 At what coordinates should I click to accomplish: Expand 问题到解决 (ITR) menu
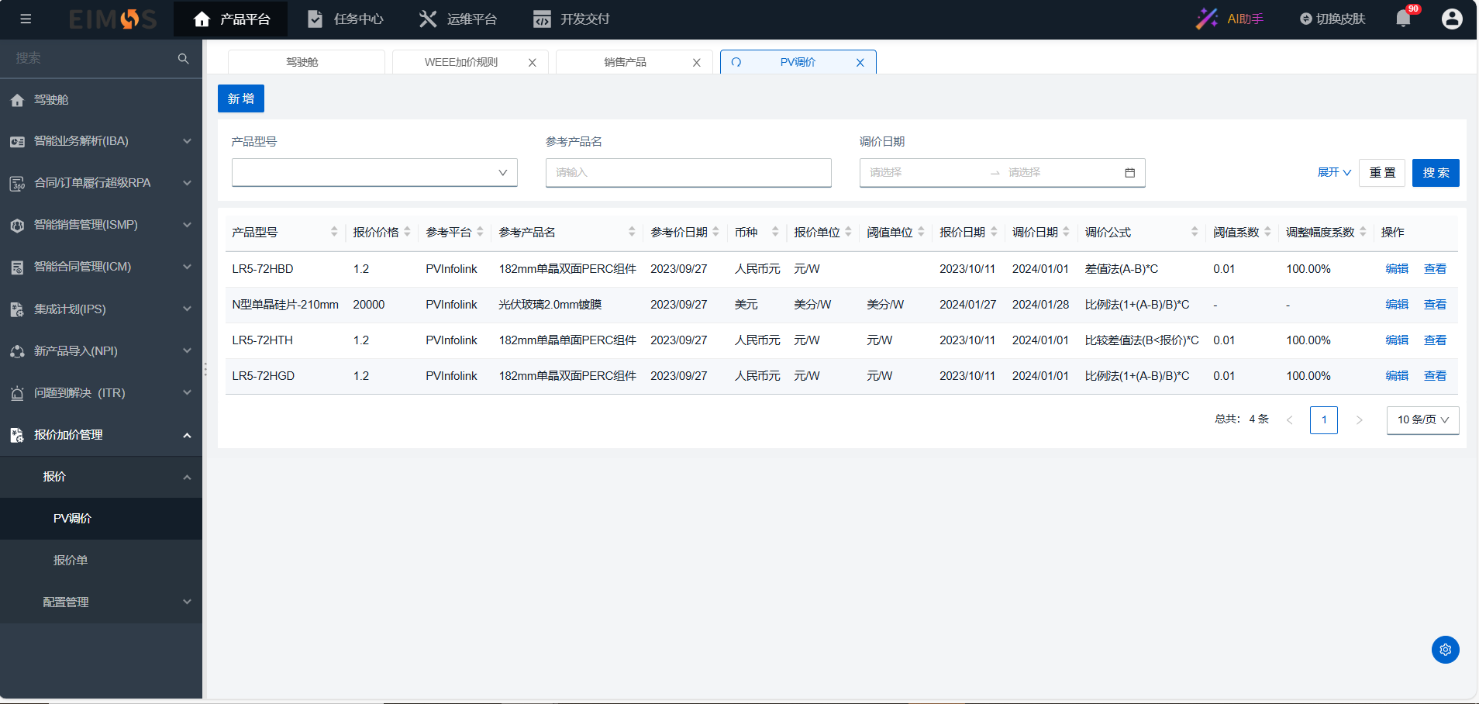point(101,392)
